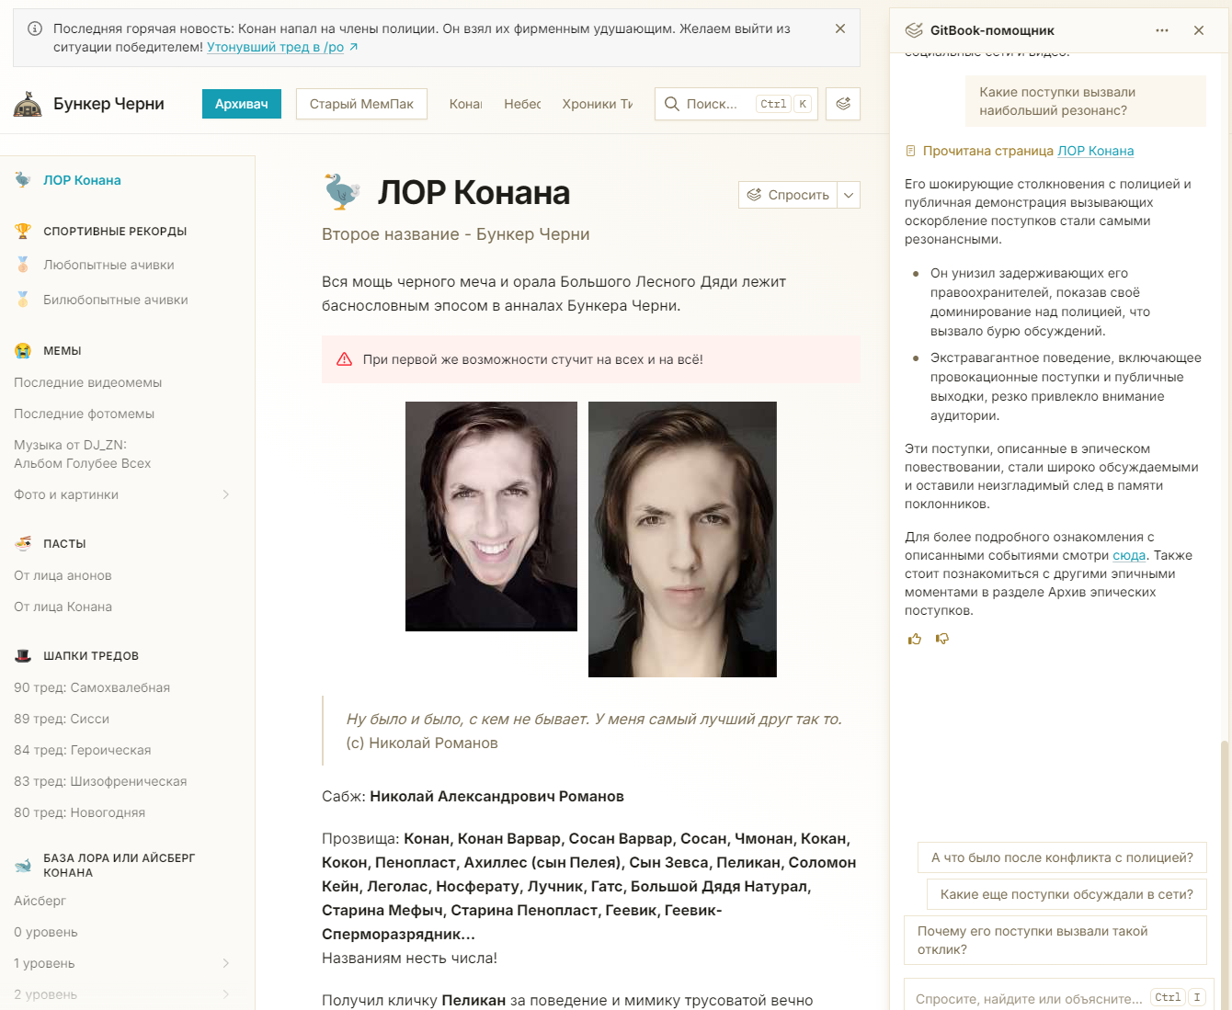Image resolution: width=1232 pixels, height=1010 pixels.
Task: Switch to the Старый МемПак tab
Action: pyautogui.click(x=361, y=104)
